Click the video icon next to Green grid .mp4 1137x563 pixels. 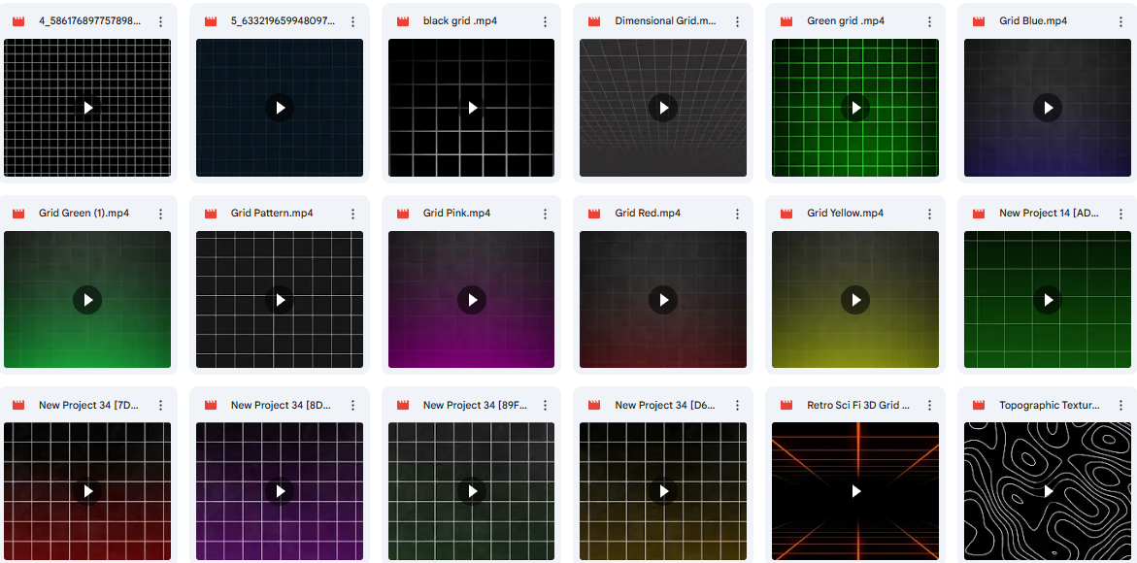coord(786,20)
